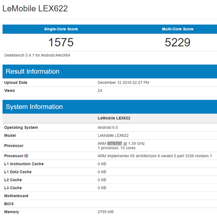Click the Memory value 2795 MB
The height and width of the screenshot is (219, 217).
[x=106, y=212]
